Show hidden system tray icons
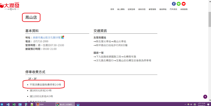This screenshot has width=211, height=106. pos(185,104)
